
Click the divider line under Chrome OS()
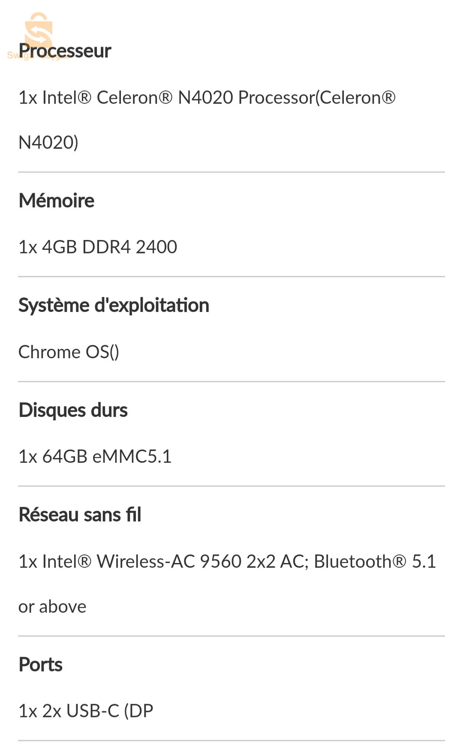231,381
